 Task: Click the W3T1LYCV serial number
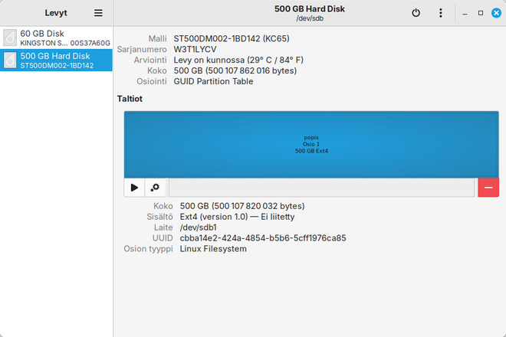point(195,49)
